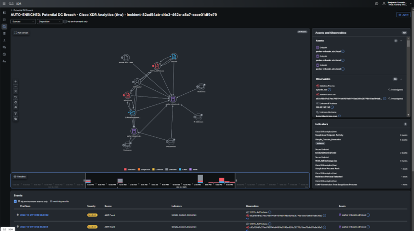Viewport: 414px width, 231px height.
Task: Click the user node in the graph
Action: click(x=137, y=82)
